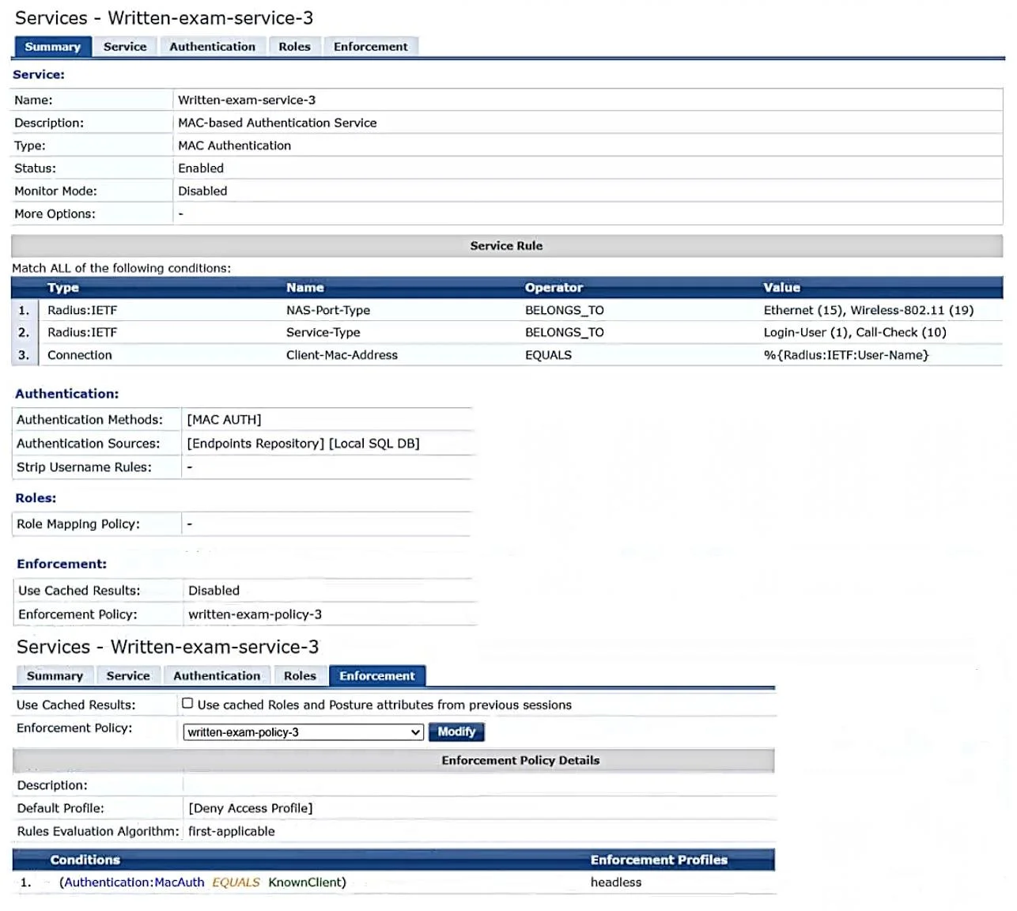Open the upper Summary tab
The width and height of the screenshot is (1017, 911).
52,47
